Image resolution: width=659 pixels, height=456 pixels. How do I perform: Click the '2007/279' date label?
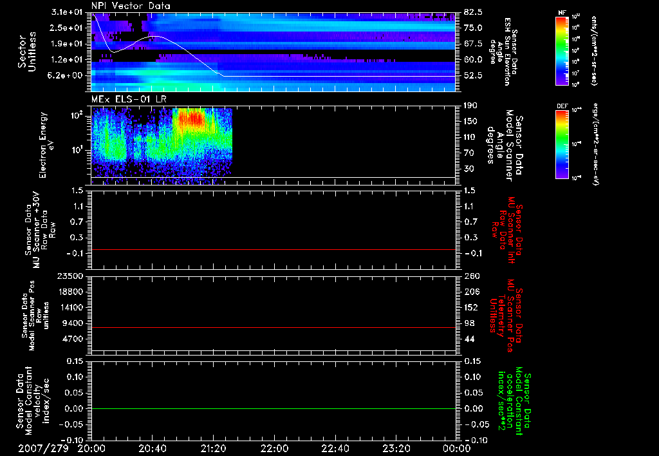pos(43,448)
